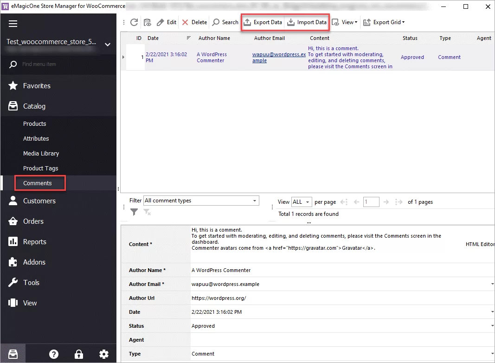The height and width of the screenshot is (363, 495).
Task: Click the Edit button in the toolbar
Action: [x=166, y=22]
